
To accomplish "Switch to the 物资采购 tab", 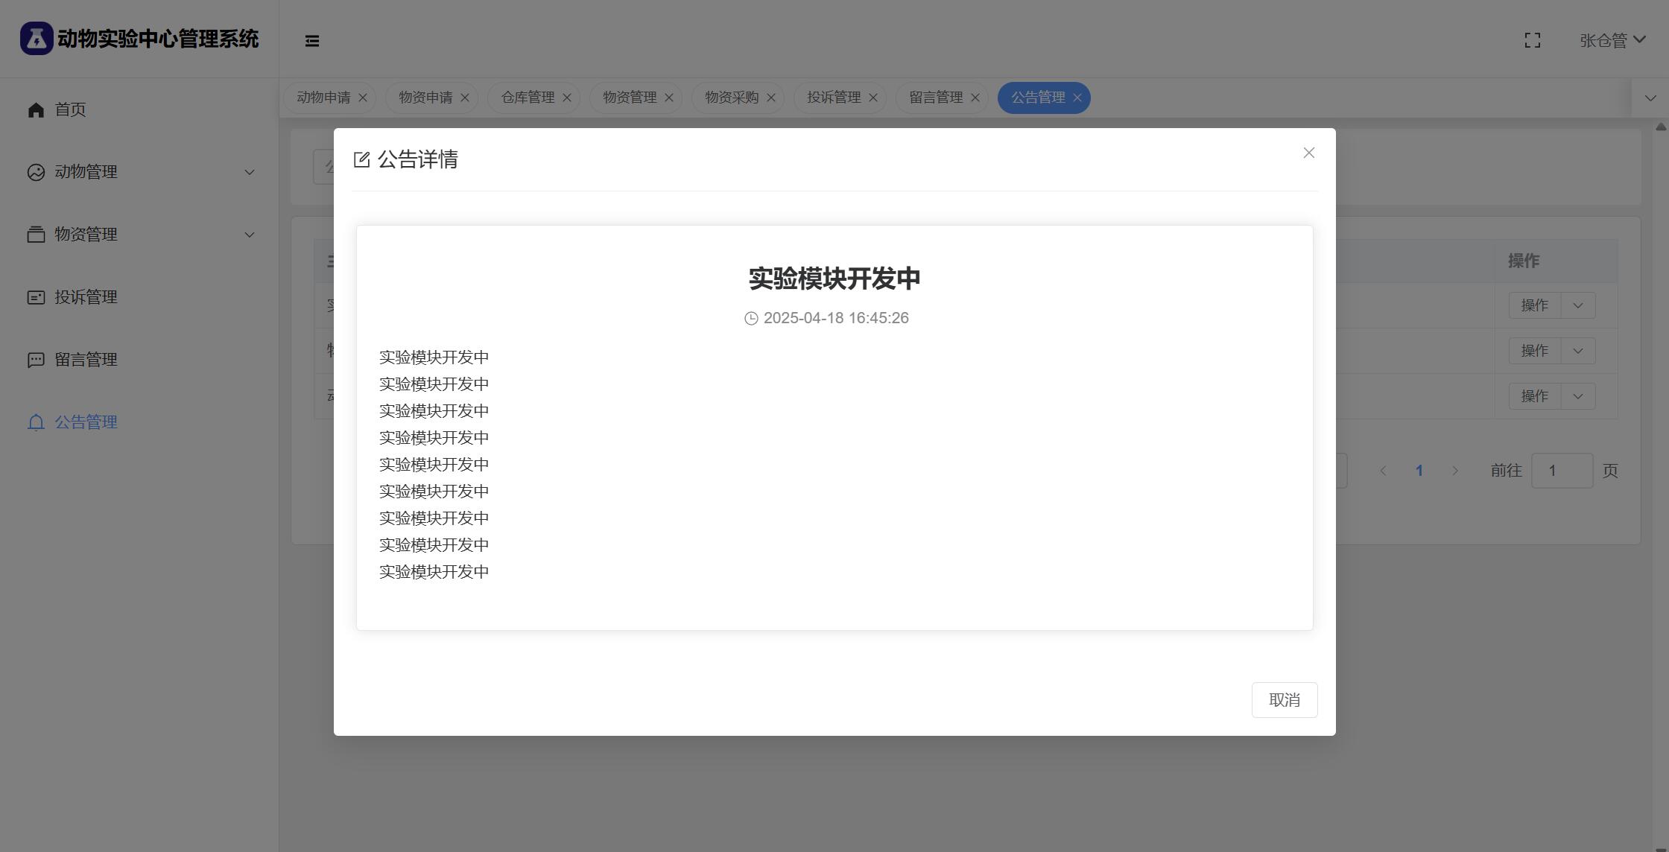I will [x=731, y=98].
